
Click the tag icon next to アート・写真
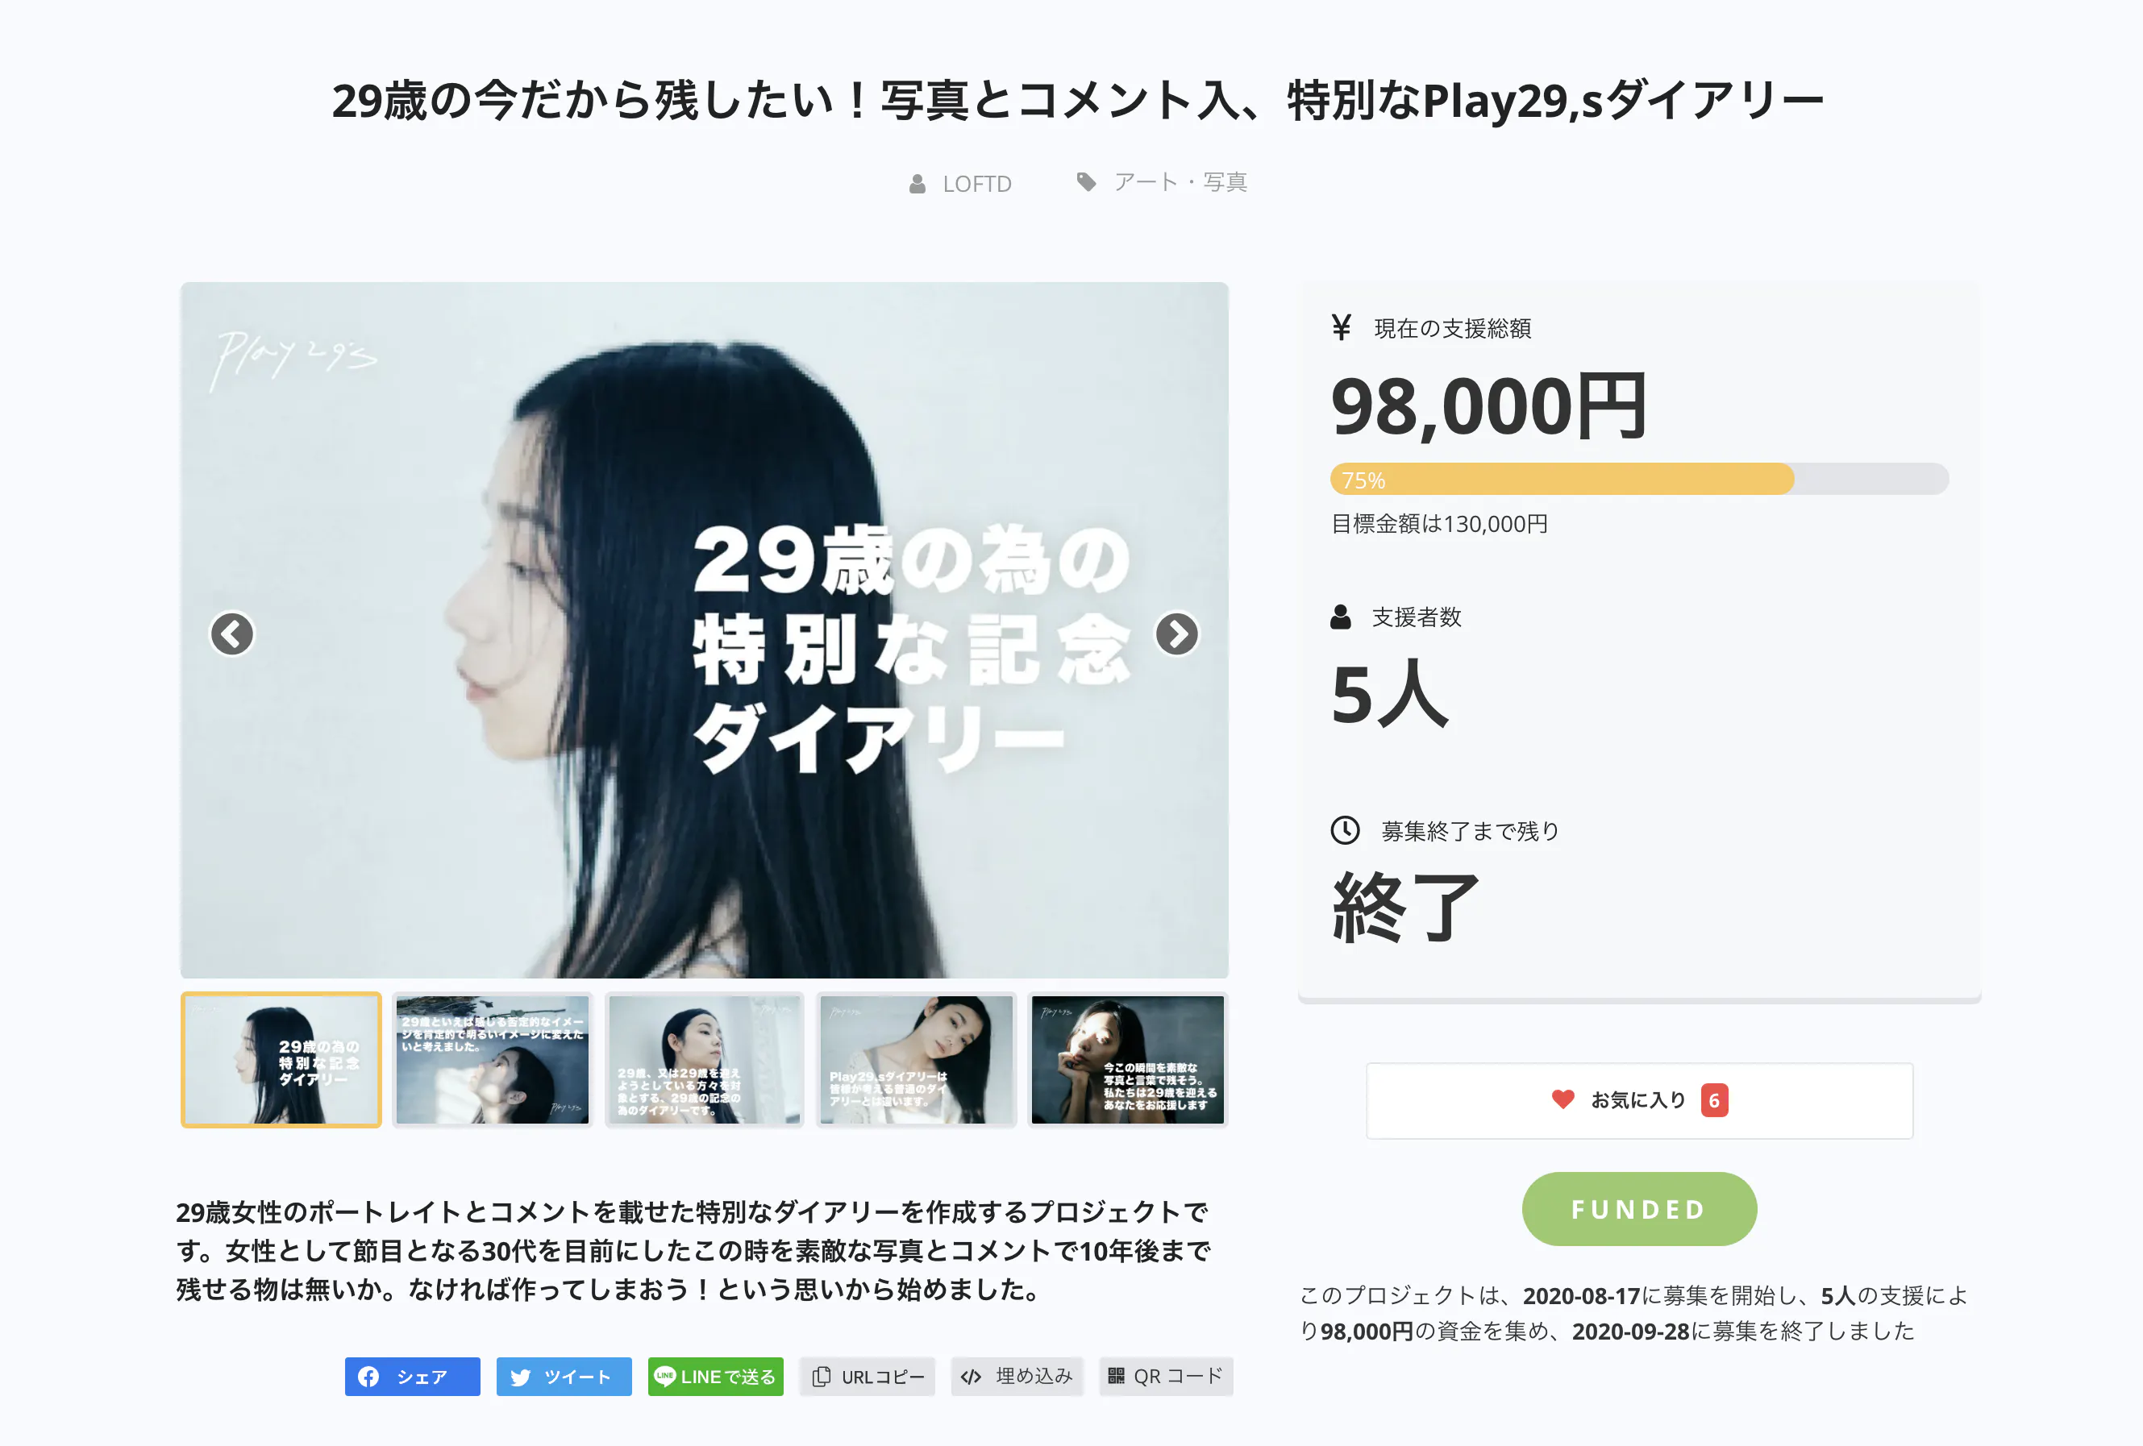point(1086,182)
